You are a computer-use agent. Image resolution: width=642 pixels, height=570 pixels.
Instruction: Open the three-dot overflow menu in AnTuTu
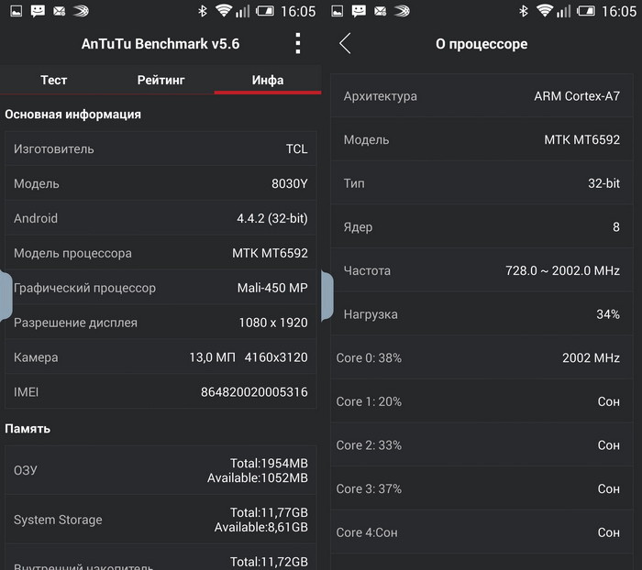298,43
